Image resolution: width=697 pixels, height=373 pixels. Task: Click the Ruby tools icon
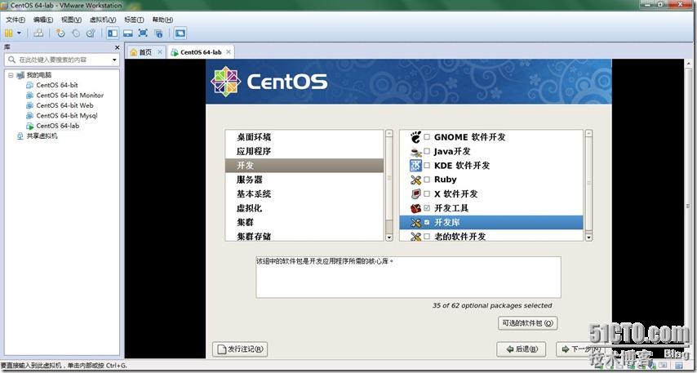point(415,180)
